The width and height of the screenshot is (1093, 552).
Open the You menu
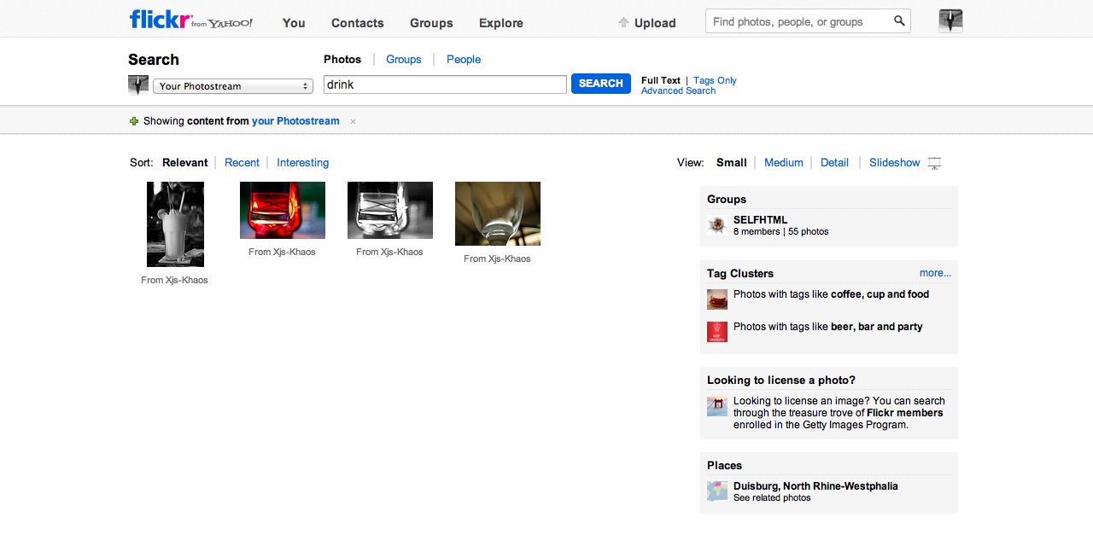tap(294, 23)
